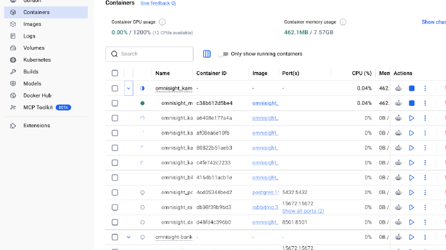Click the 5432:5432 port text

click(x=295, y=192)
